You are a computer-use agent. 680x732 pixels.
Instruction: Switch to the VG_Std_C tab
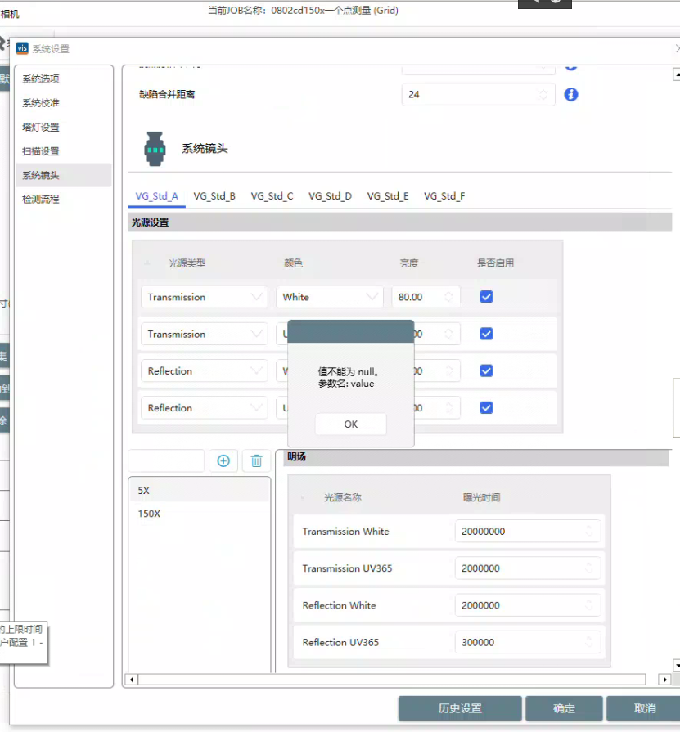point(272,196)
